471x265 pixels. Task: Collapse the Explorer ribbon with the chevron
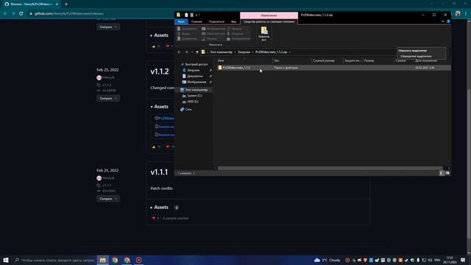tap(443, 21)
